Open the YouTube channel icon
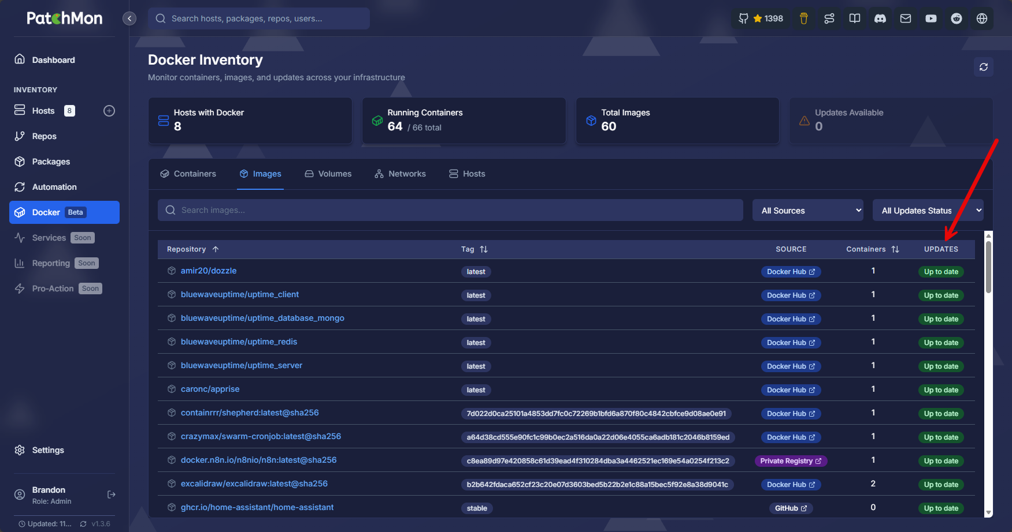This screenshot has height=532, width=1012. (931, 18)
